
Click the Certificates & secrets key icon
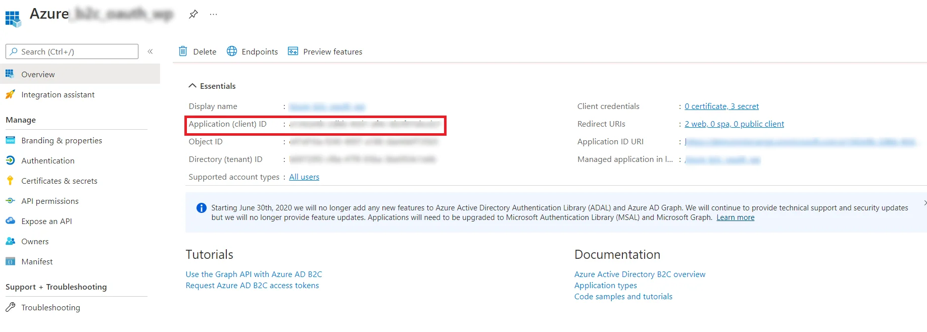(x=10, y=180)
